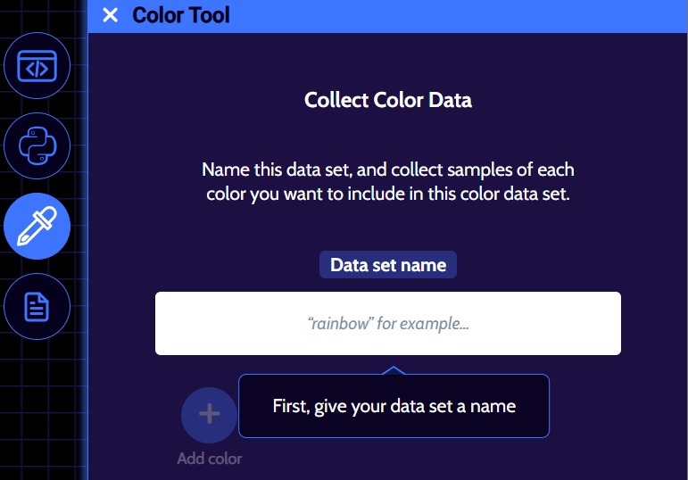688x480 pixels.
Task: Click the Data set name input field
Action: [387, 323]
